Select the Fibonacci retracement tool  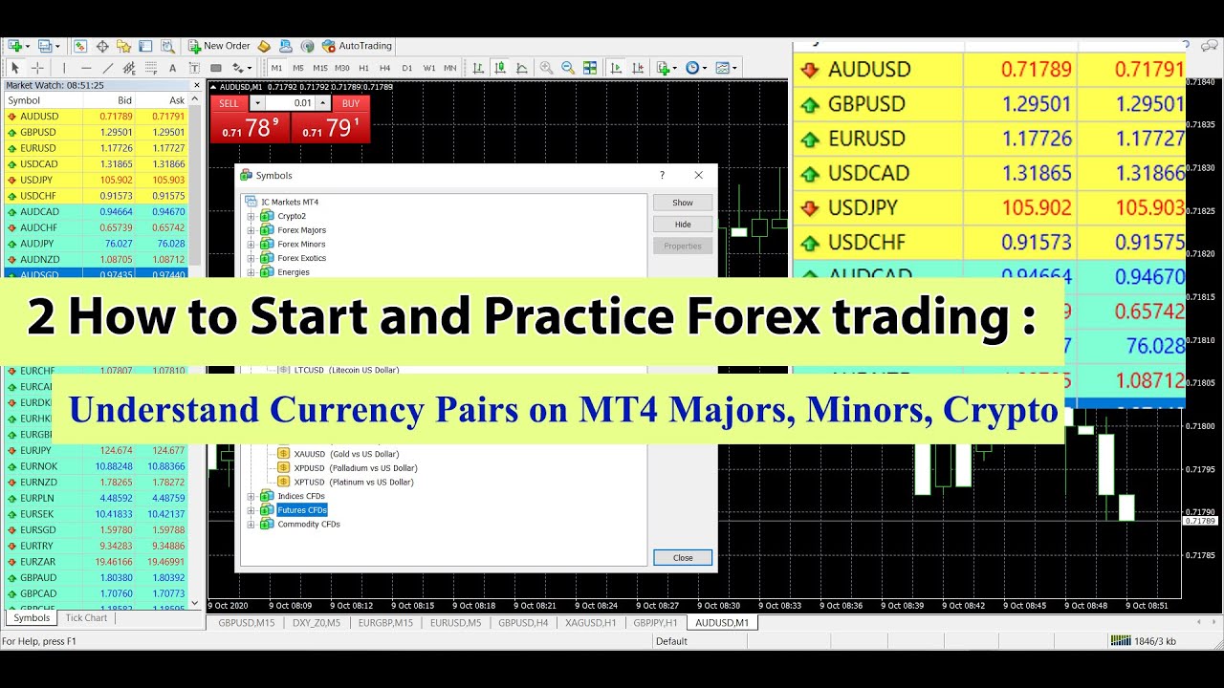[x=151, y=68]
